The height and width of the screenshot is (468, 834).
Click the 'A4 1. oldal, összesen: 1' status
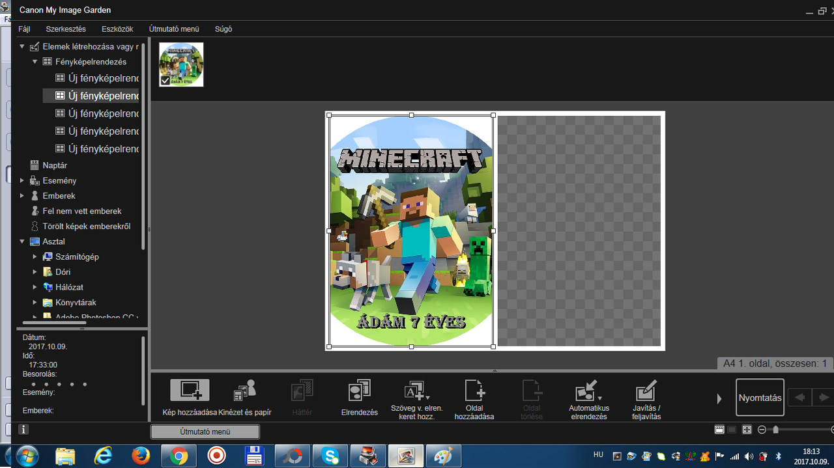tap(775, 364)
